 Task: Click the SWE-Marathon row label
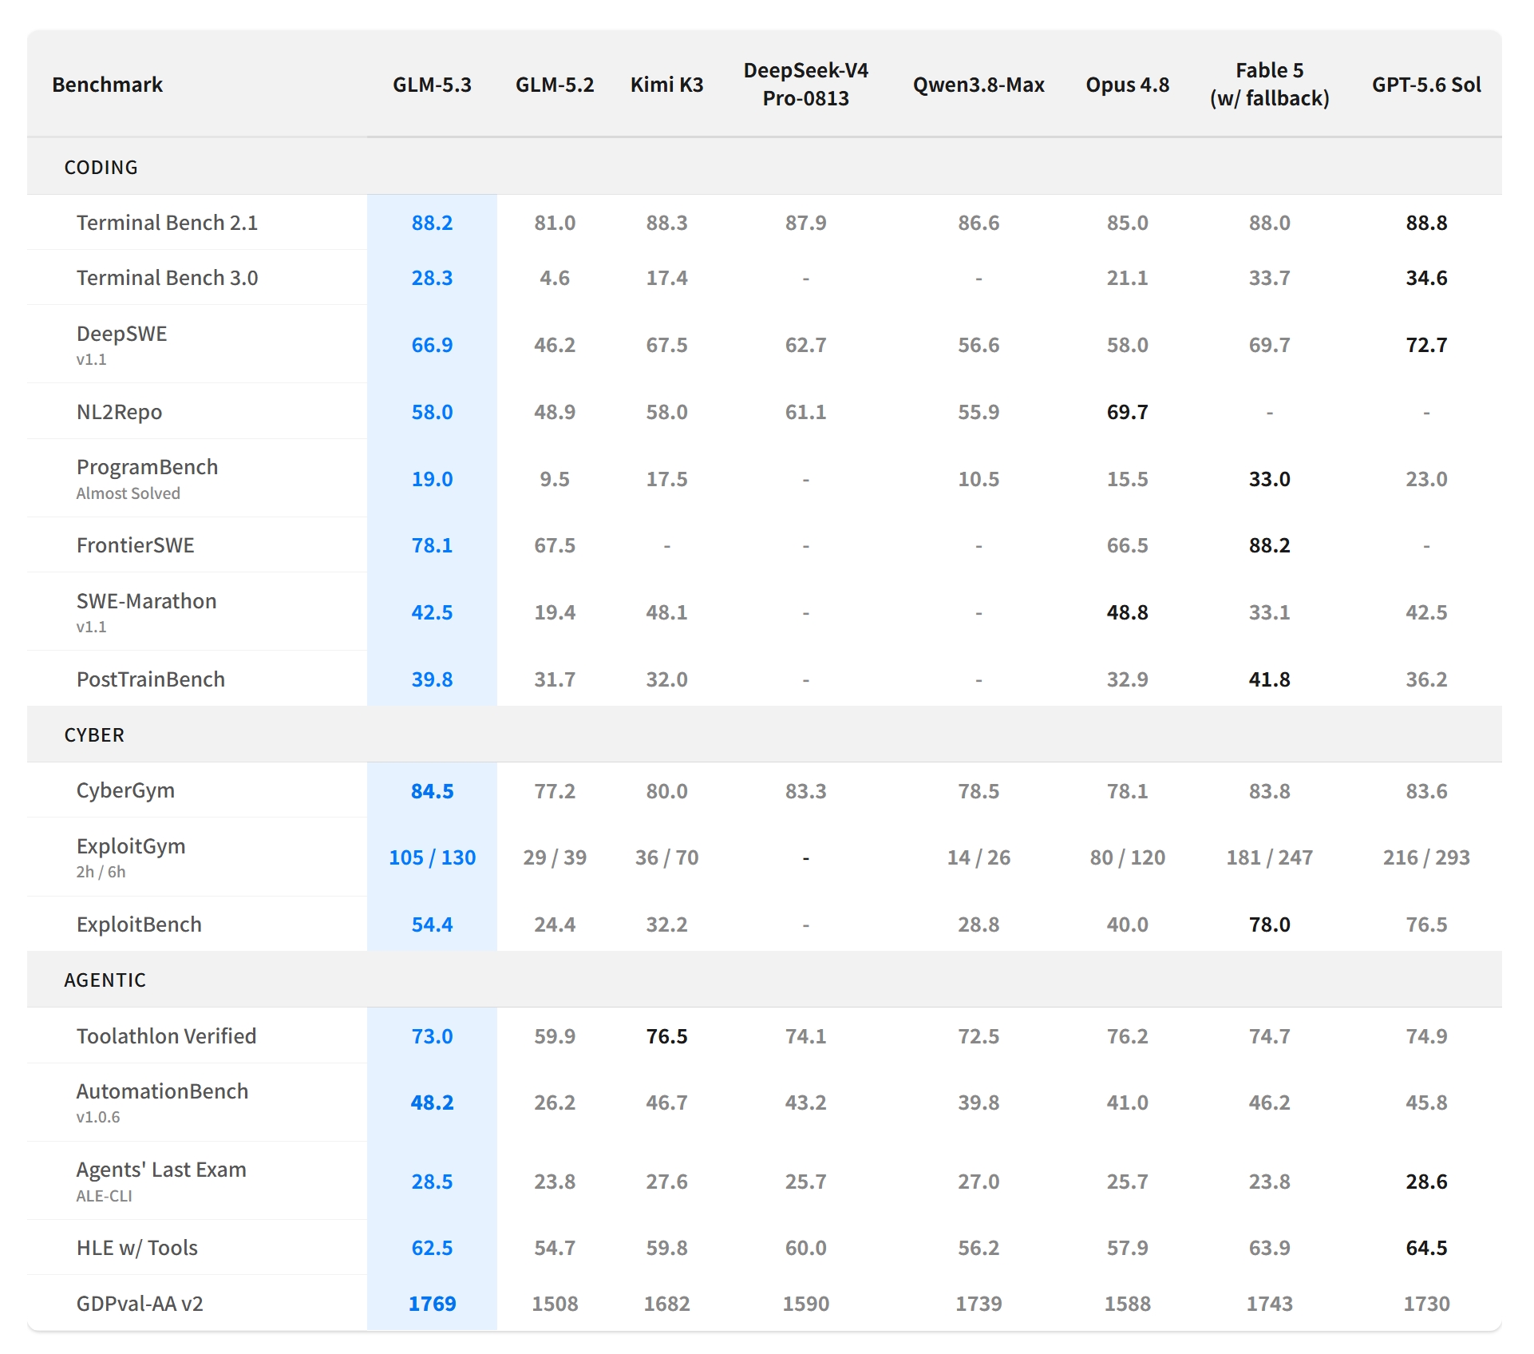point(146,601)
